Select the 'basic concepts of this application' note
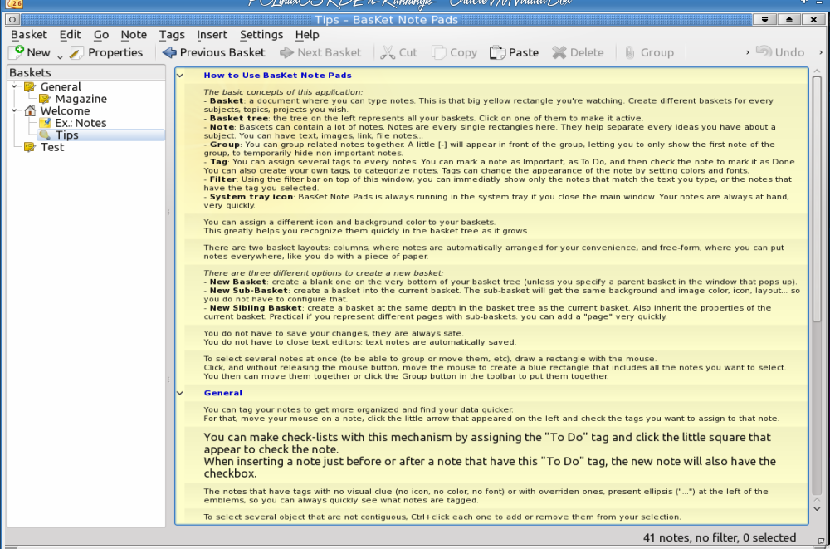Image resolution: width=830 pixels, height=549 pixels. coord(496,149)
